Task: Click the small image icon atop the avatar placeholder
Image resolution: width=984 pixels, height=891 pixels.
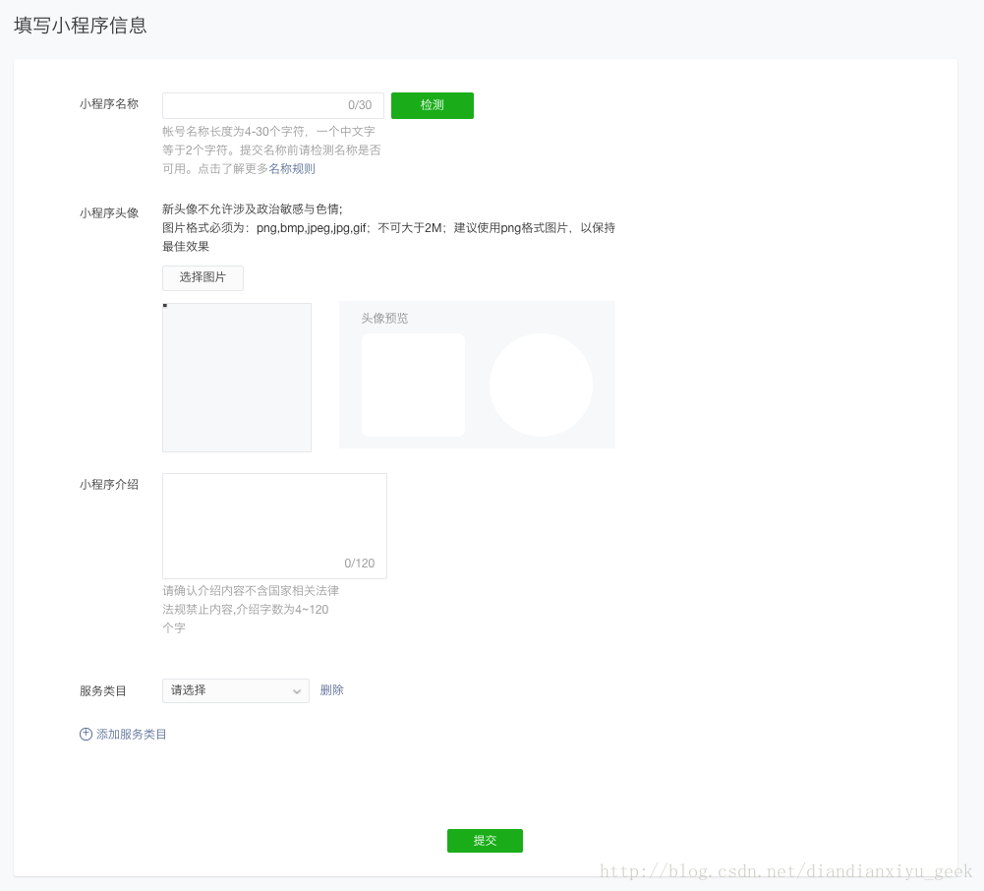Action: (165, 307)
